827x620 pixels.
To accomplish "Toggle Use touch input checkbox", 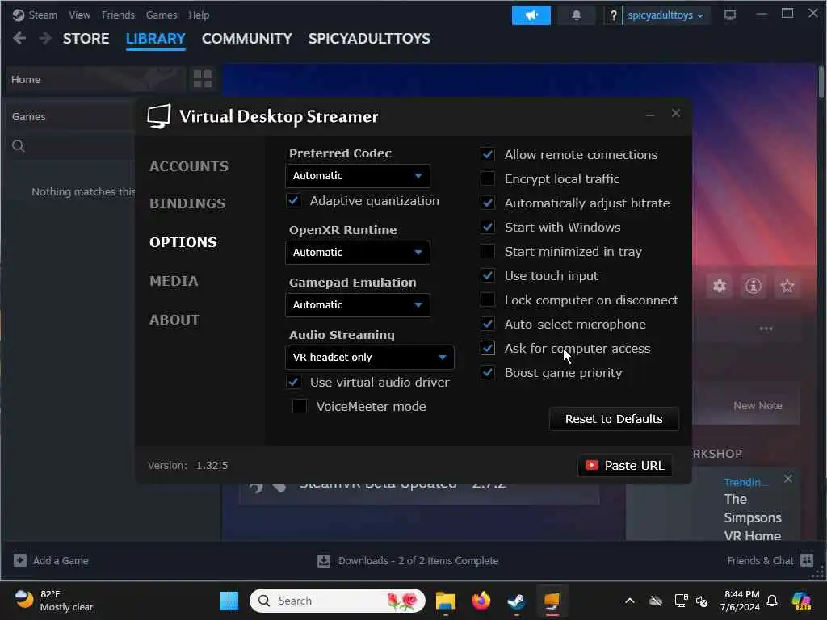I will (x=488, y=276).
